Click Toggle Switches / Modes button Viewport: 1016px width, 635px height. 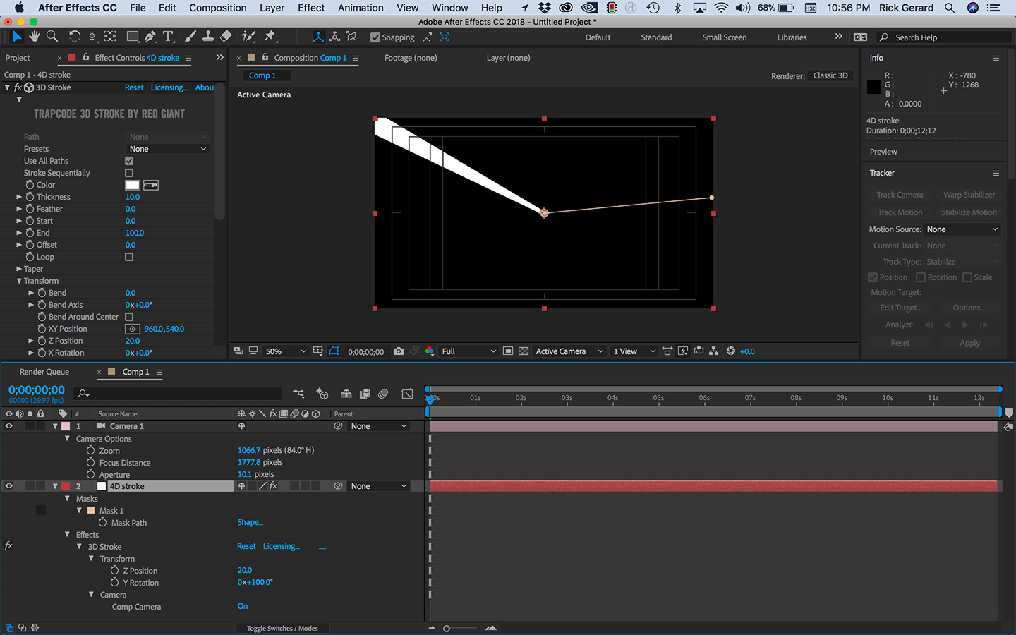282,628
